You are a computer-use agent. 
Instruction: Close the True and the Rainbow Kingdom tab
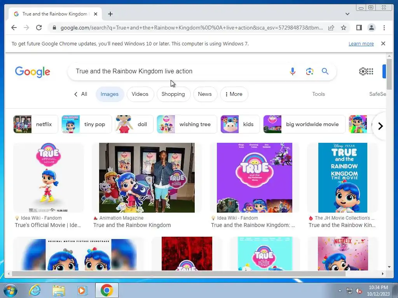coord(96,14)
